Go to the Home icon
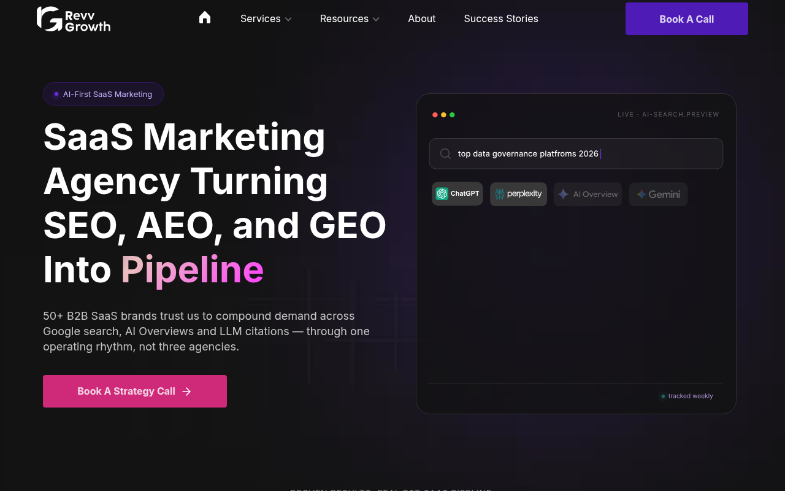 (x=205, y=18)
